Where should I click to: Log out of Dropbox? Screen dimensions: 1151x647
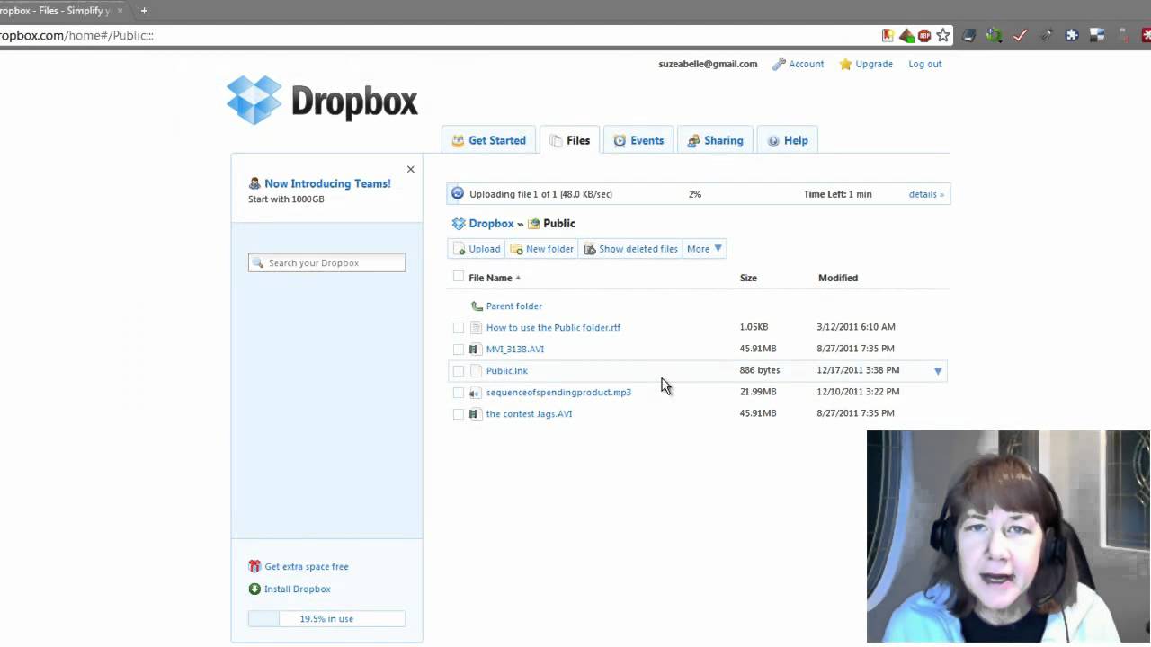(x=925, y=64)
